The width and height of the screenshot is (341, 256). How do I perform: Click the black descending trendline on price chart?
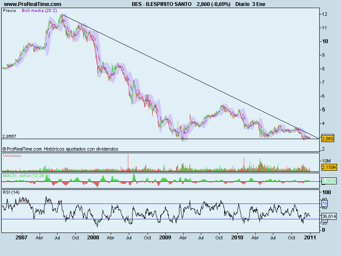pyautogui.click(x=191, y=77)
